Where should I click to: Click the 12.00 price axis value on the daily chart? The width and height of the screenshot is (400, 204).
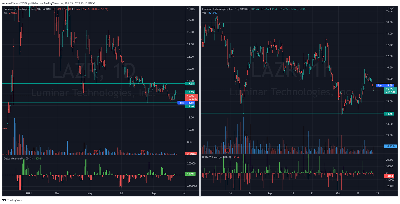click(x=190, y=118)
